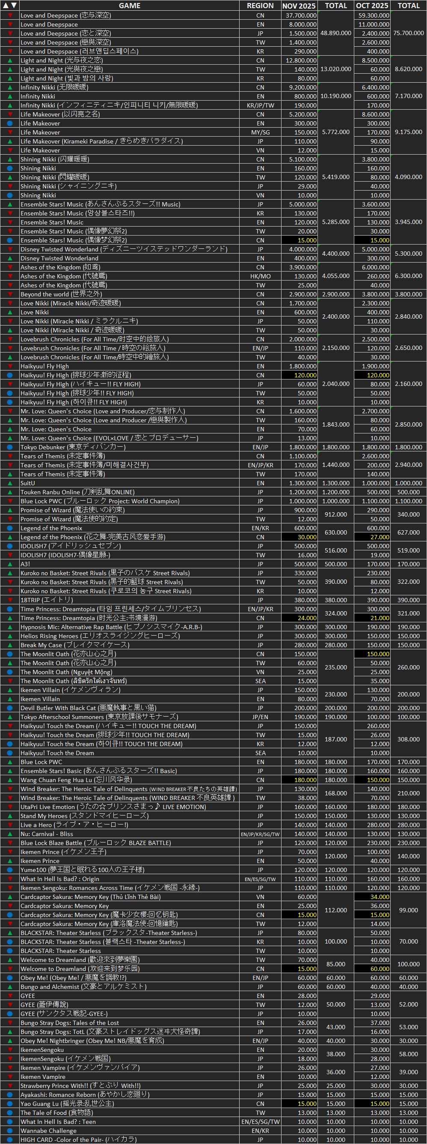Select the down arrow beside UtaPri Live Emotion
427x1144 pixels.
pyautogui.click(x=10, y=807)
